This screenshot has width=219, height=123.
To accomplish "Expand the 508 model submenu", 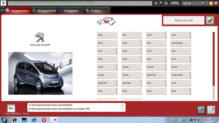I will (x=141, y=59).
